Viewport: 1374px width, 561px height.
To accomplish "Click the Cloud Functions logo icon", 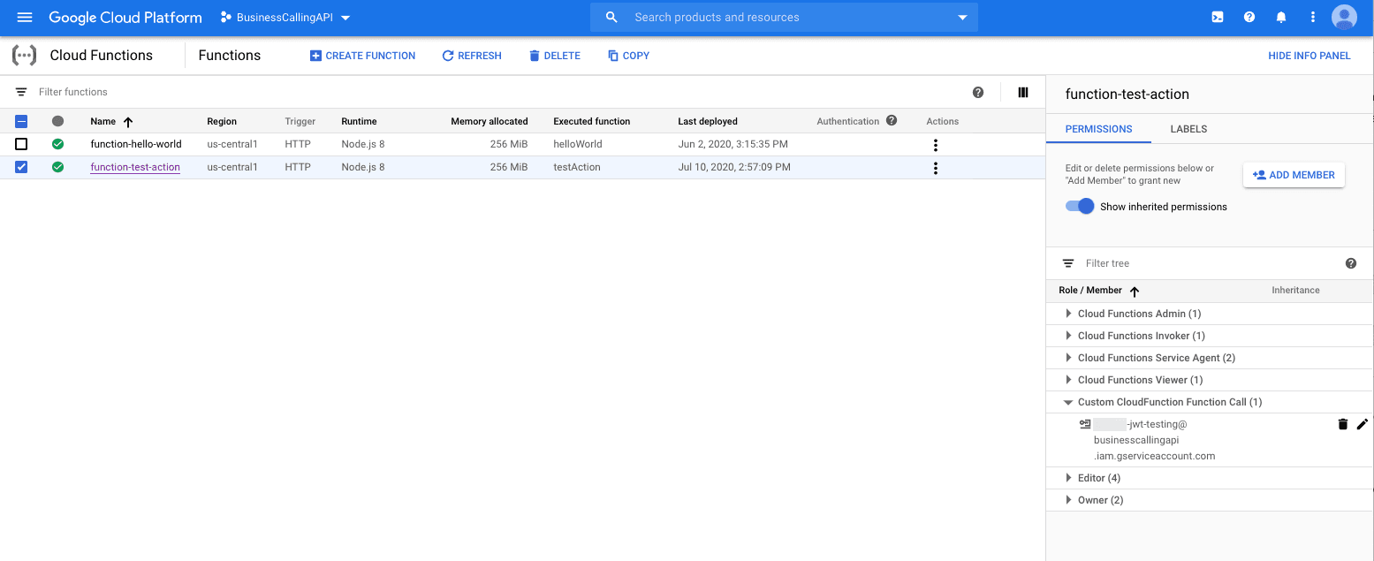I will [23, 55].
